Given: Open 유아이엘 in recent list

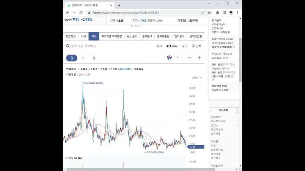Looking at the screenshot, I should pos(216,154).
